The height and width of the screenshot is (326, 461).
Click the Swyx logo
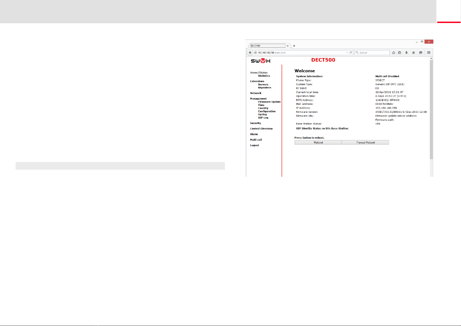tap(260, 61)
